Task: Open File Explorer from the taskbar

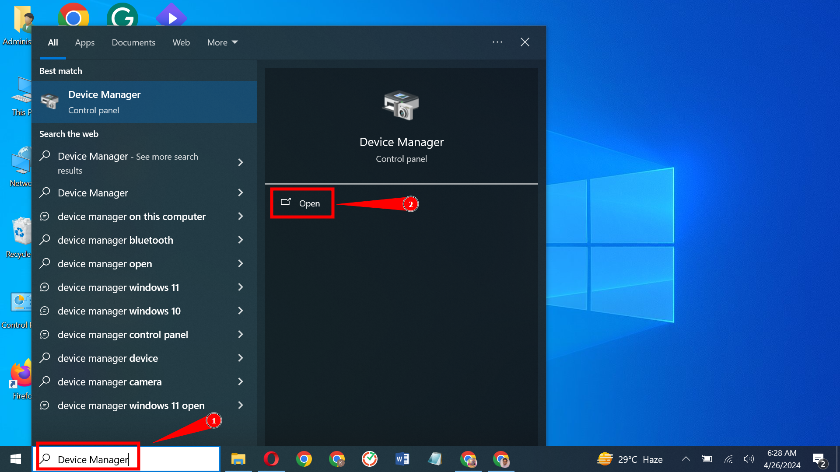Action: 238,459
